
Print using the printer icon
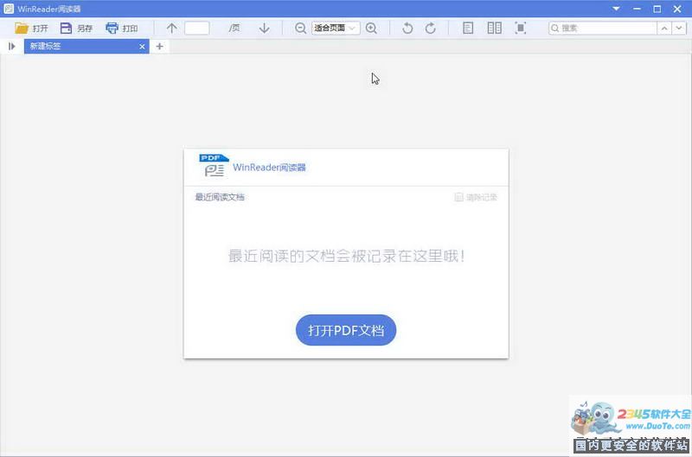tap(112, 29)
